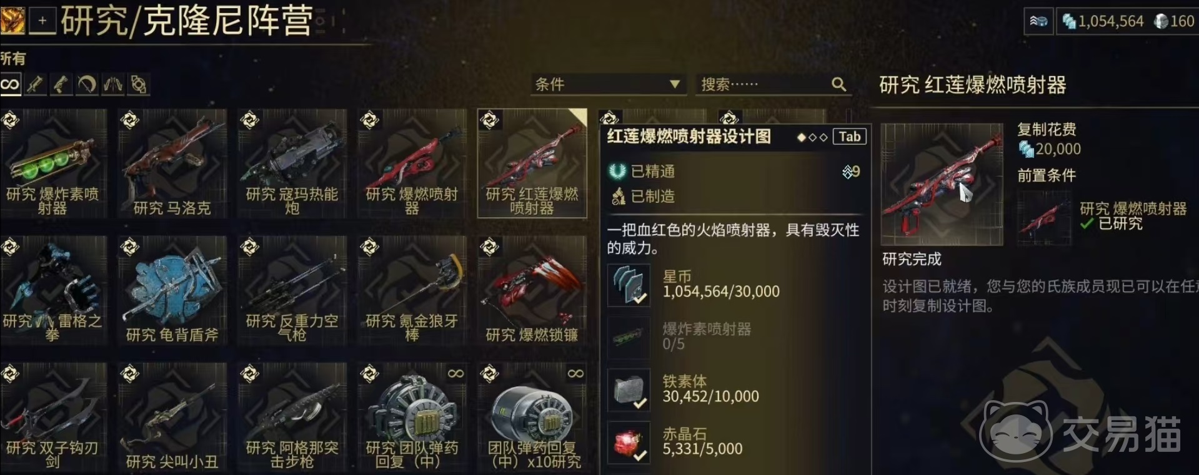Expand the 条件 sort dropdown

pos(609,84)
